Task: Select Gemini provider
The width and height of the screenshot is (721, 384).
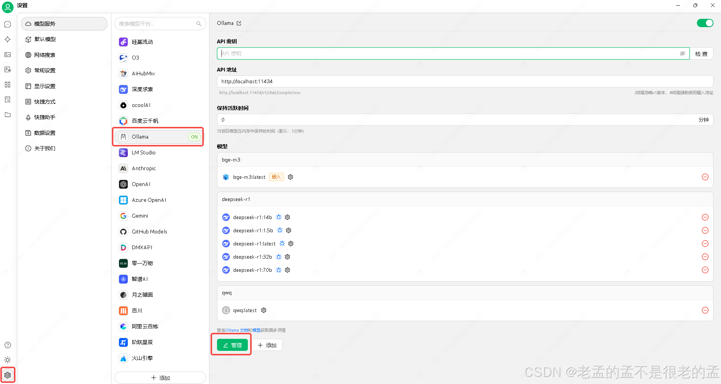Action: pos(160,216)
